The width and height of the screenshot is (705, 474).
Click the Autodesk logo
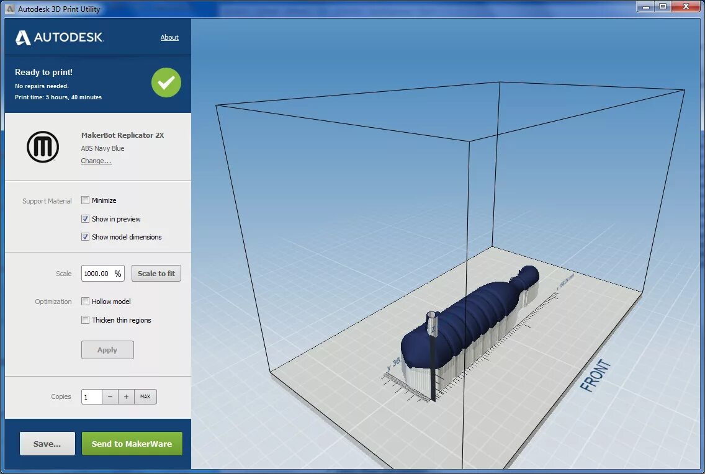[x=60, y=38]
